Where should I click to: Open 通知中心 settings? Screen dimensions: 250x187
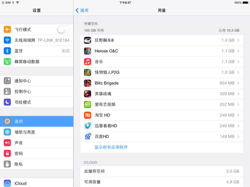click(x=37, y=81)
